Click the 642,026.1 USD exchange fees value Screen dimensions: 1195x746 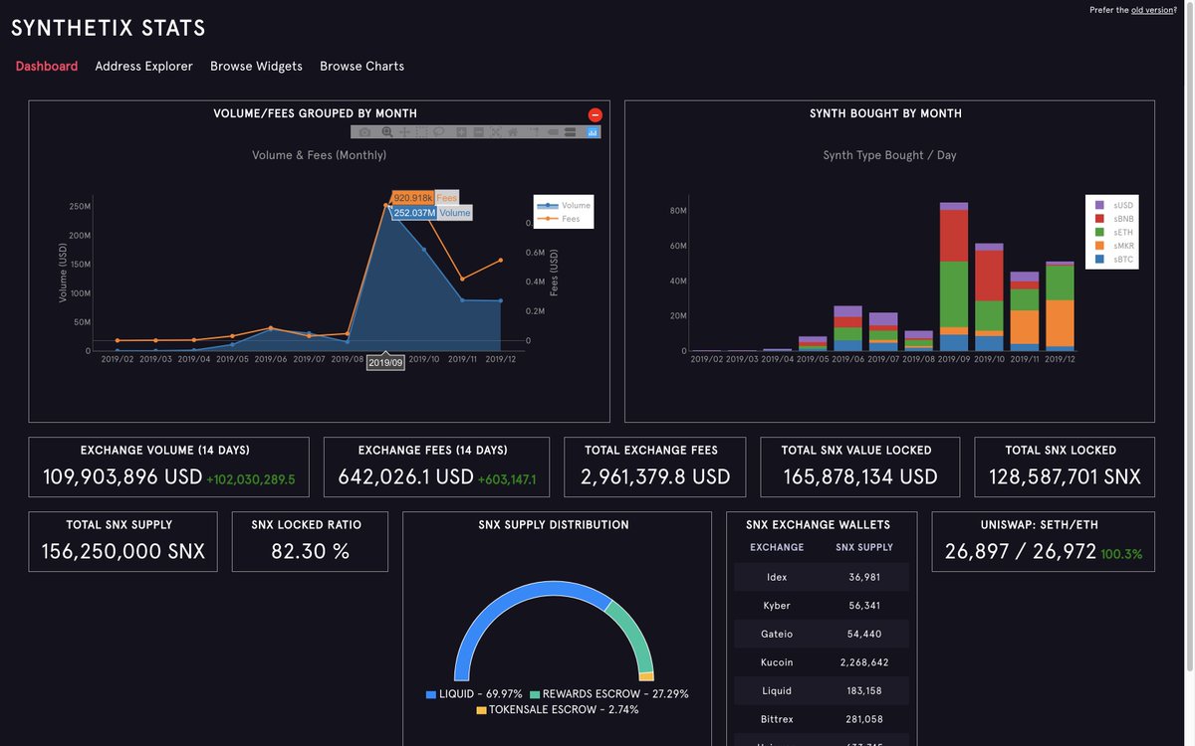tap(405, 477)
